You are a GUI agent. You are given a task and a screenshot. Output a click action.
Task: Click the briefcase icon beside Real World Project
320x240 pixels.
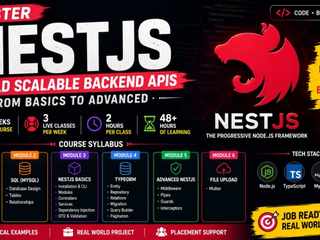pos(68,232)
